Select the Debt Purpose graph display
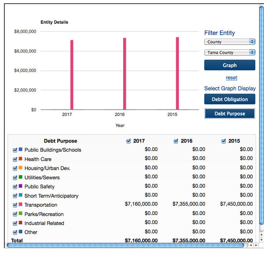The width and height of the screenshot is (264, 255). click(x=229, y=113)
